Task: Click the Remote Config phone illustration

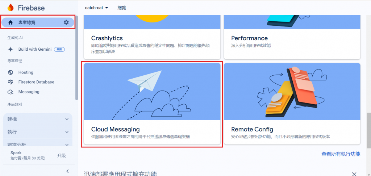Action: tap(292, 92)
